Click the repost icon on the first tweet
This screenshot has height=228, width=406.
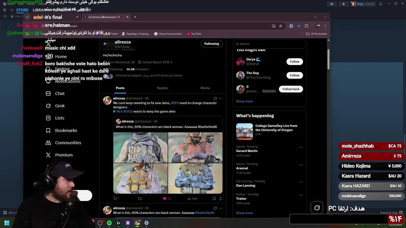(140, 199)
